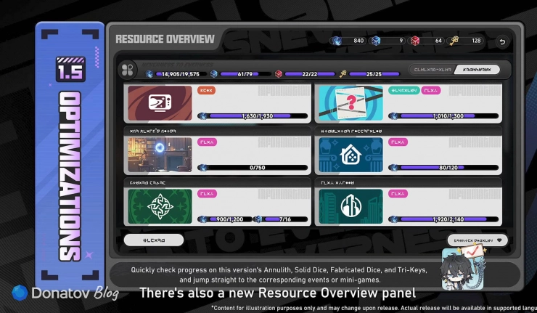
Task: Click the white pill button at bottom left
Action: (154, 240)
